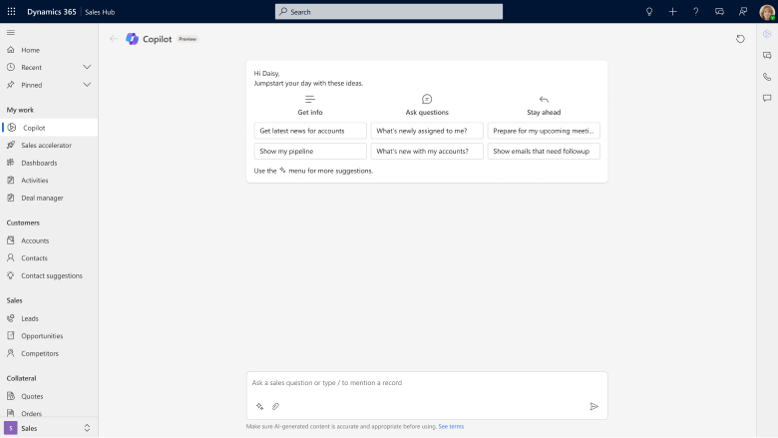Open Copilot in the sidebar
Screen dimensions: 778x438
pyautogui.click(x=49, y=128)
